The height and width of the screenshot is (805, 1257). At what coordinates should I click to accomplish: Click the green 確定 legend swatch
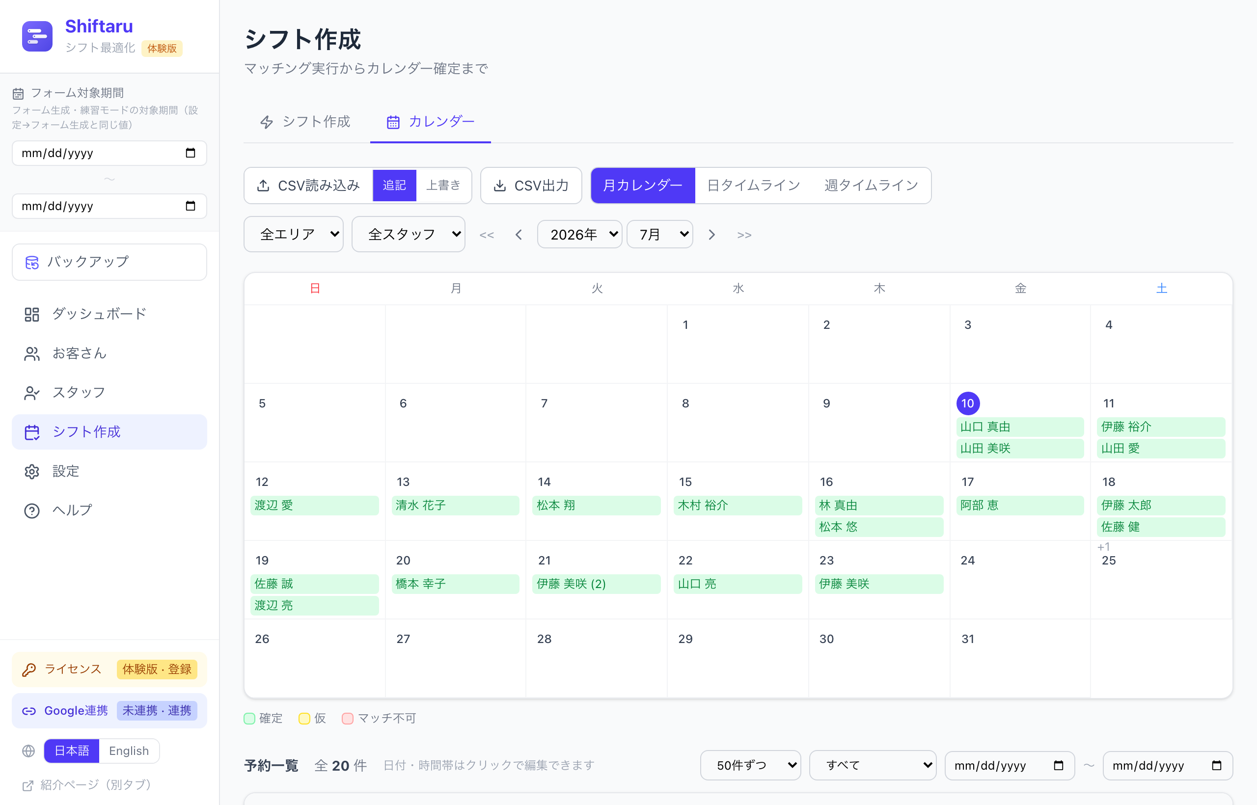249,719
